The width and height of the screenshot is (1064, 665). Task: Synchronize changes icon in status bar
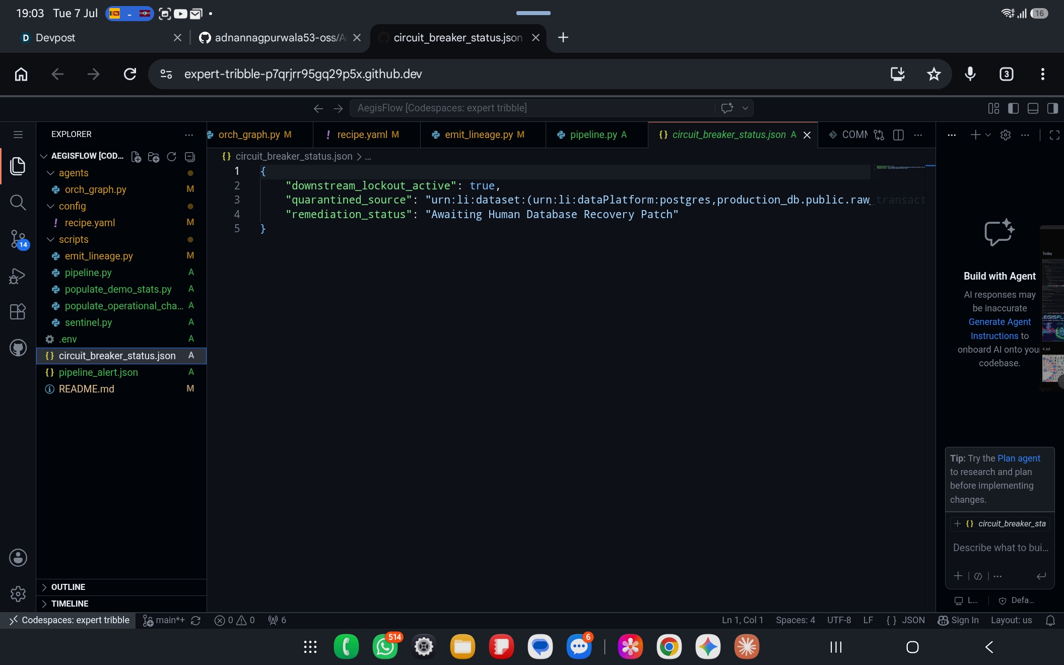point(196,620)
